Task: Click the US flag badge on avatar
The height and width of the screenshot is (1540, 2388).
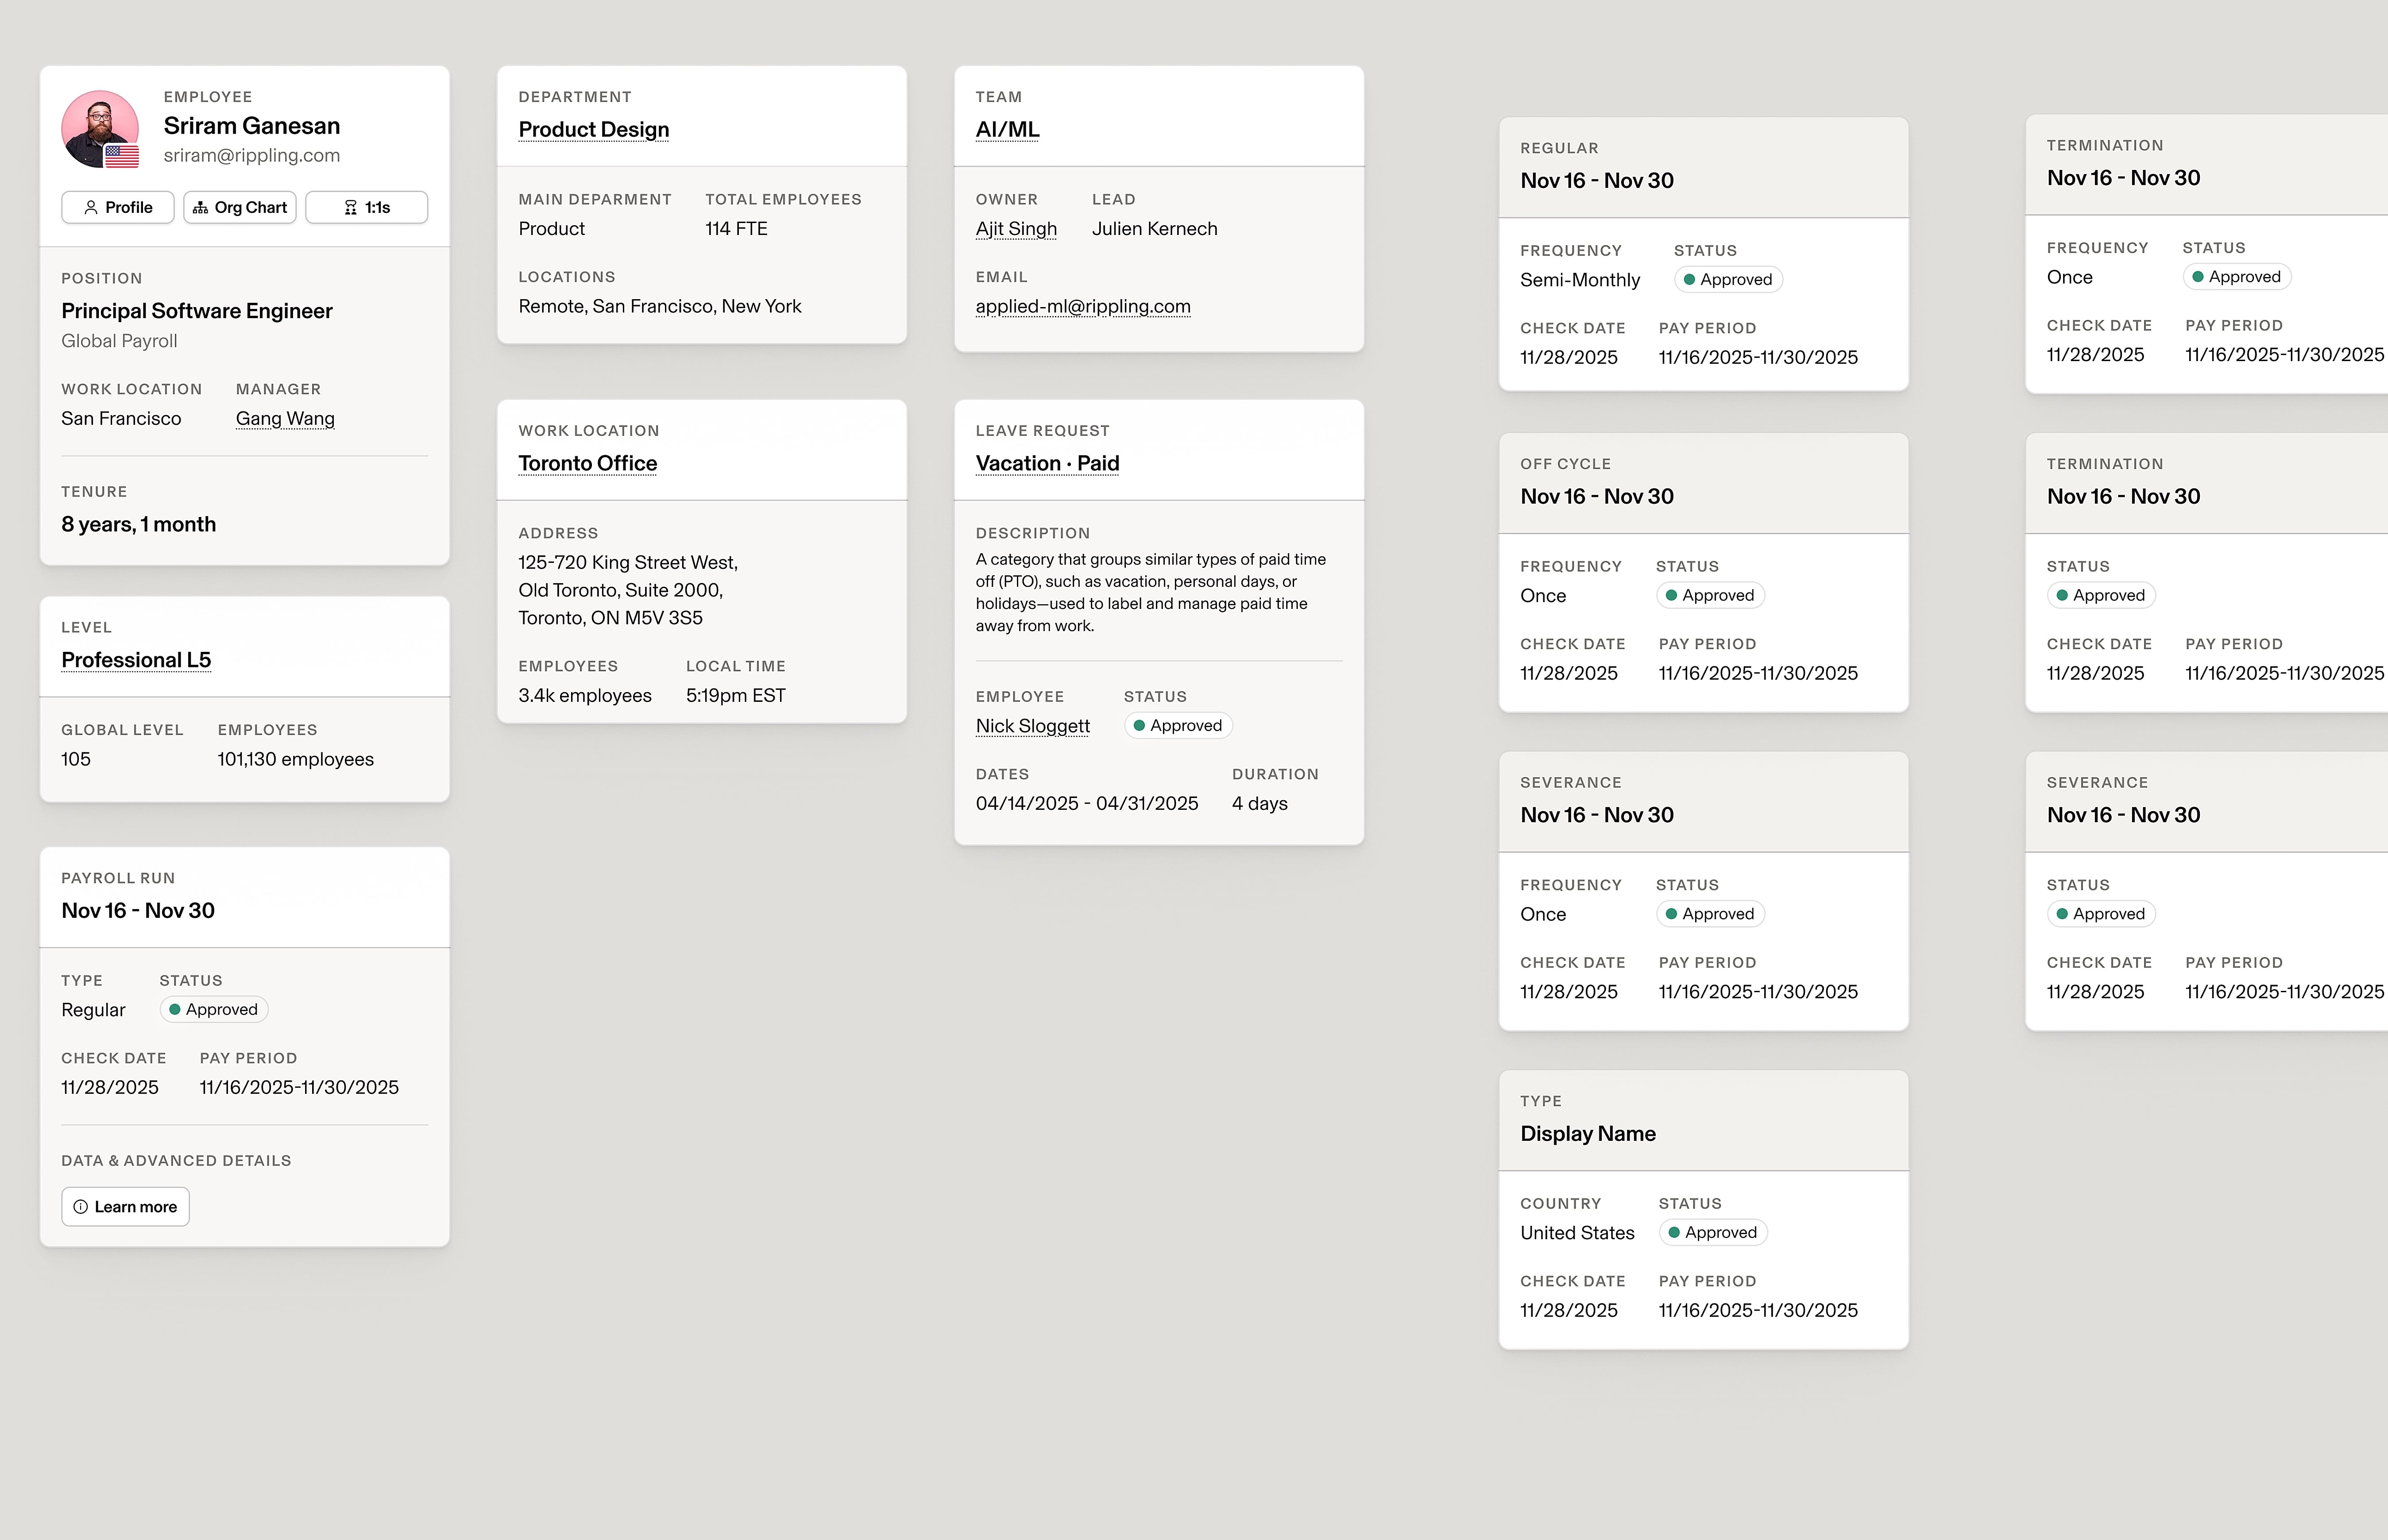Action: point(122,156)
